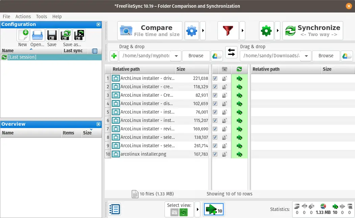Open the Tools menu
This screenshot has height=218, width=355.
point(41,17)
